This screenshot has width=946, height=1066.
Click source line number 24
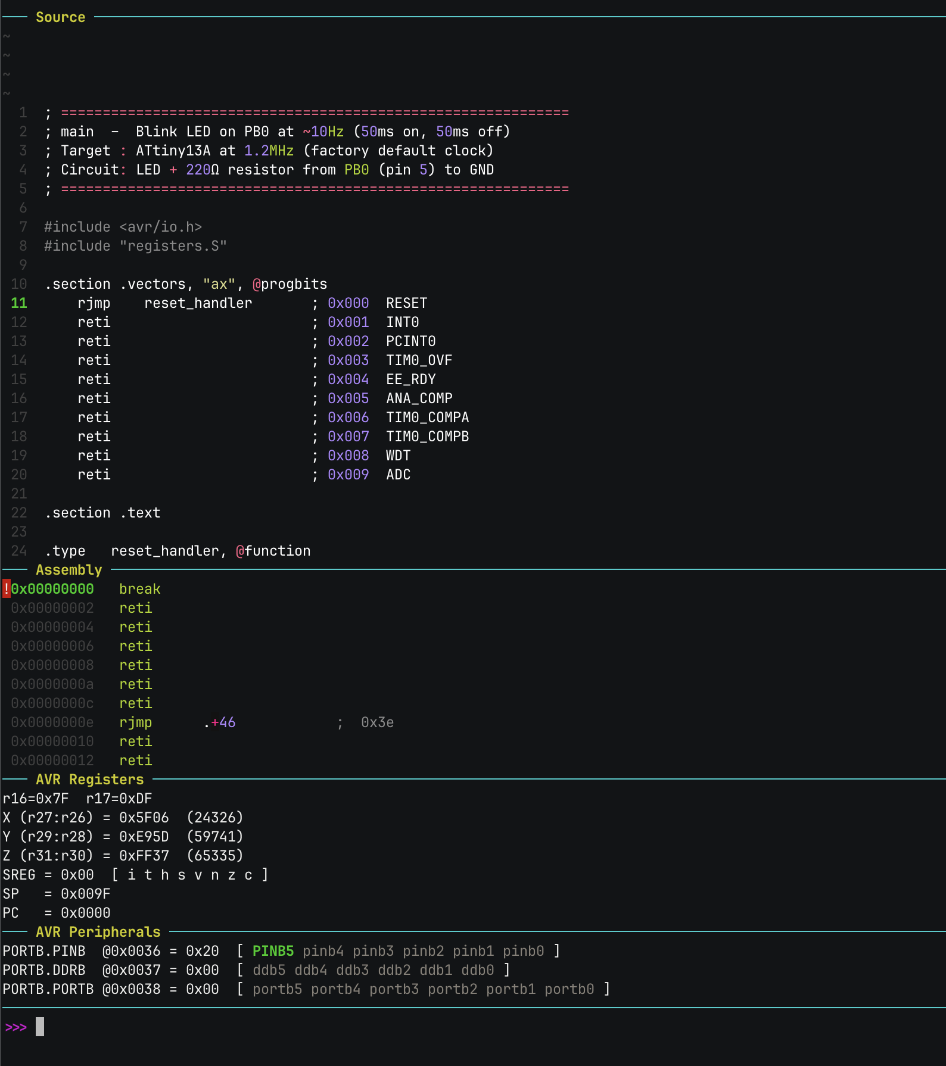point(19,551)
